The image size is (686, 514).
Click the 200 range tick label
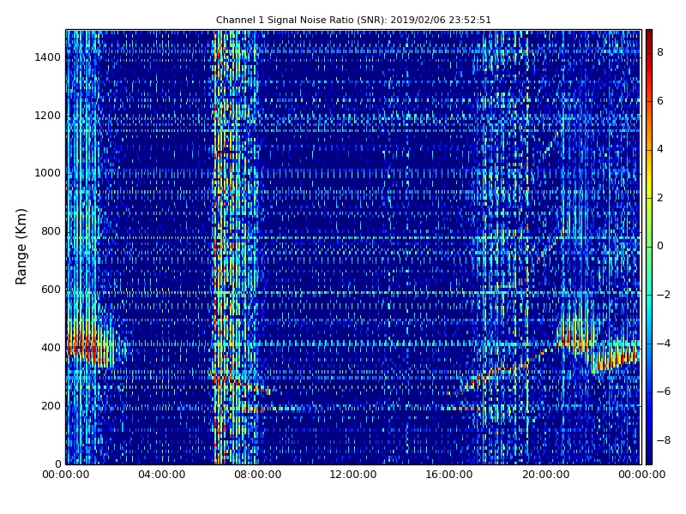(51, 405)
